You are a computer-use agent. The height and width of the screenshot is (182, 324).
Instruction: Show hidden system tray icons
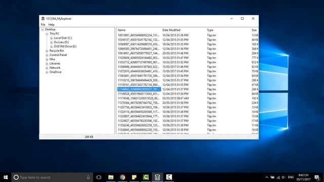(x=267, y=177)
